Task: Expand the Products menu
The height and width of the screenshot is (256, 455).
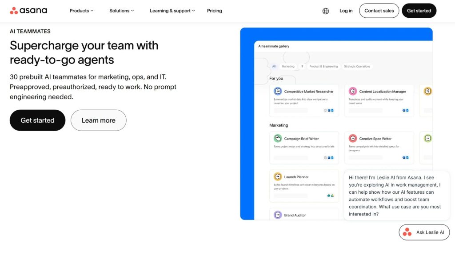Action: [x=81, y=11]
